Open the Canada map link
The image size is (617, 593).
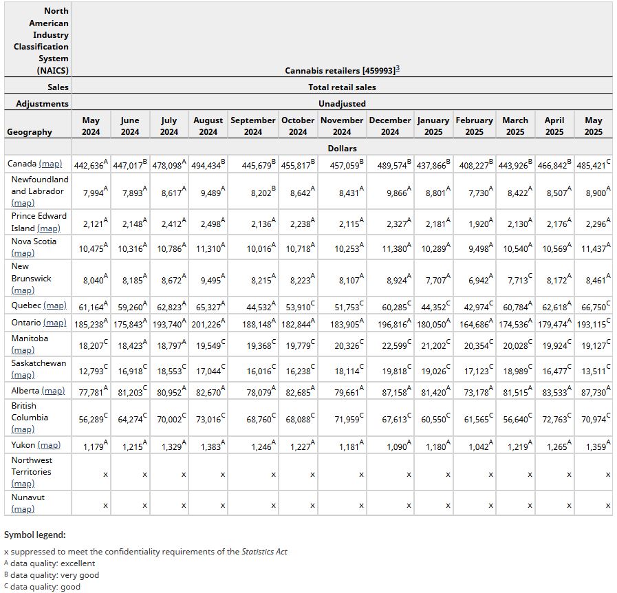coord(50,164)
